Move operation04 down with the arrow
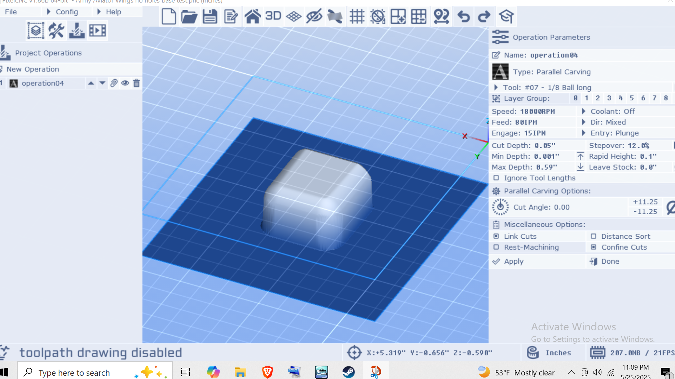This screenshot has height=379, width=675. click(102, 83)
